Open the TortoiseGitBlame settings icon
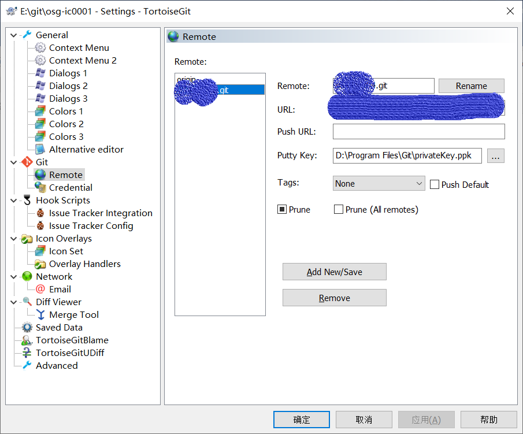The width and height of the screenshot is (523, 434). click(26, 340)
